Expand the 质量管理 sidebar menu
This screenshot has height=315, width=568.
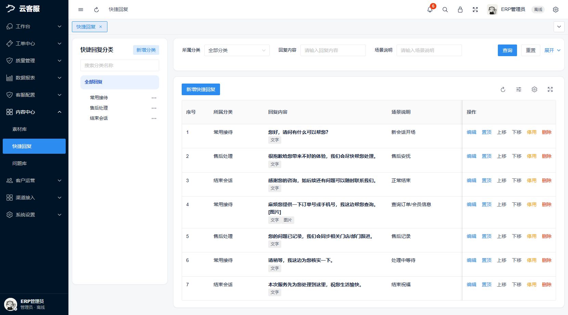tap(34, 61)
